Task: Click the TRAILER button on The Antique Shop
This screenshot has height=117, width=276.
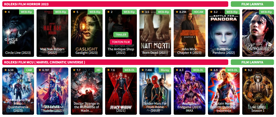Action: click(121, 35)
